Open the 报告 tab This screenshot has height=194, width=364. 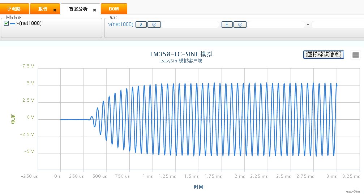click(x=43, y=9)
